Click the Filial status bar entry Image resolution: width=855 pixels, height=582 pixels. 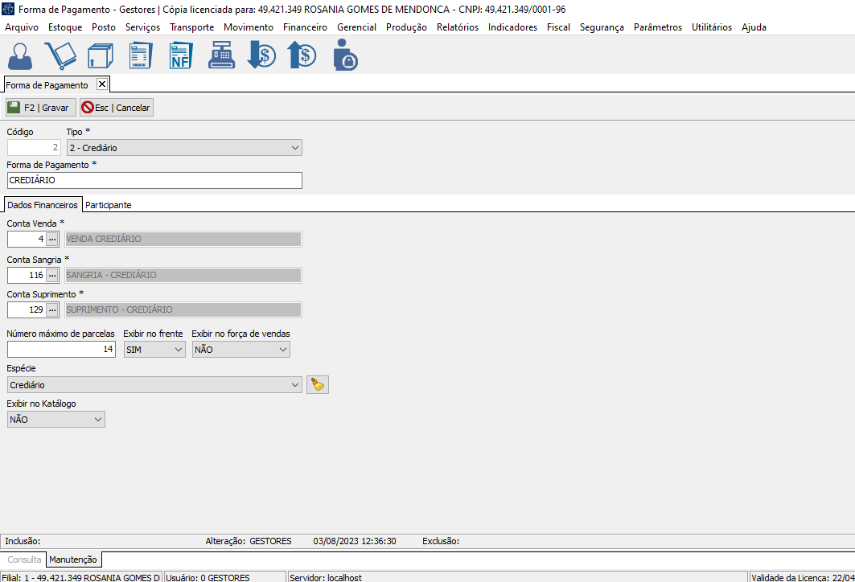tap(80, 577)
